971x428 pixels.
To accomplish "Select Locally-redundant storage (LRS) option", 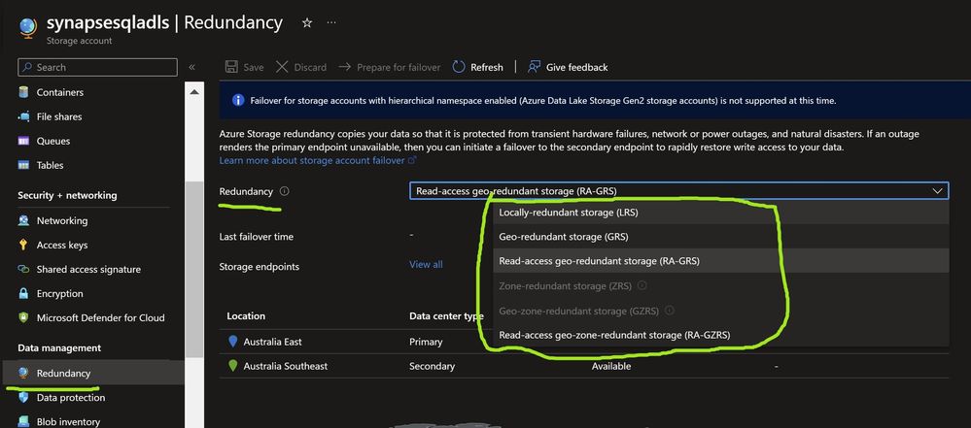I will pyautogui.click(x=721, y=213).
